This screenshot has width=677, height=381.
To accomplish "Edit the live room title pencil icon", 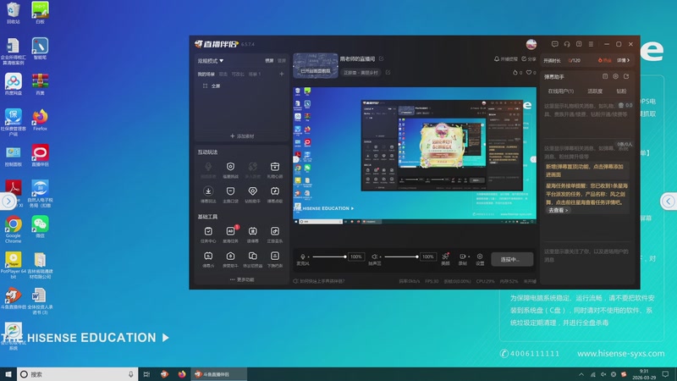I will point(382,58).
